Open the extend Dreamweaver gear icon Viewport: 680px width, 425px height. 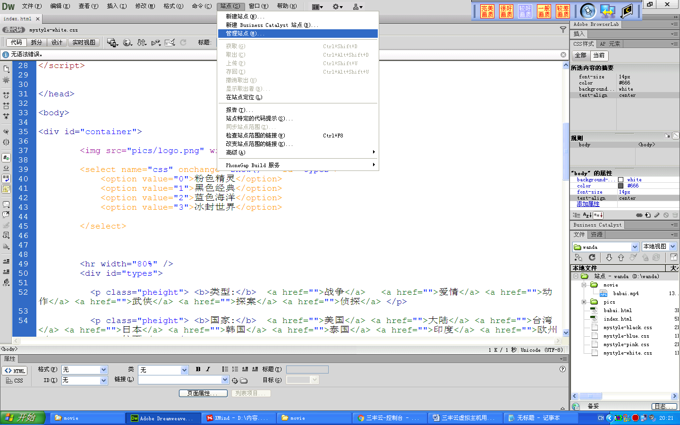[337, 7]
